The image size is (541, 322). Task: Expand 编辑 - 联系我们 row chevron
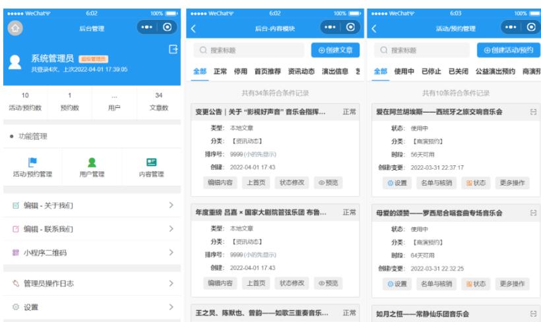[171, 229]
